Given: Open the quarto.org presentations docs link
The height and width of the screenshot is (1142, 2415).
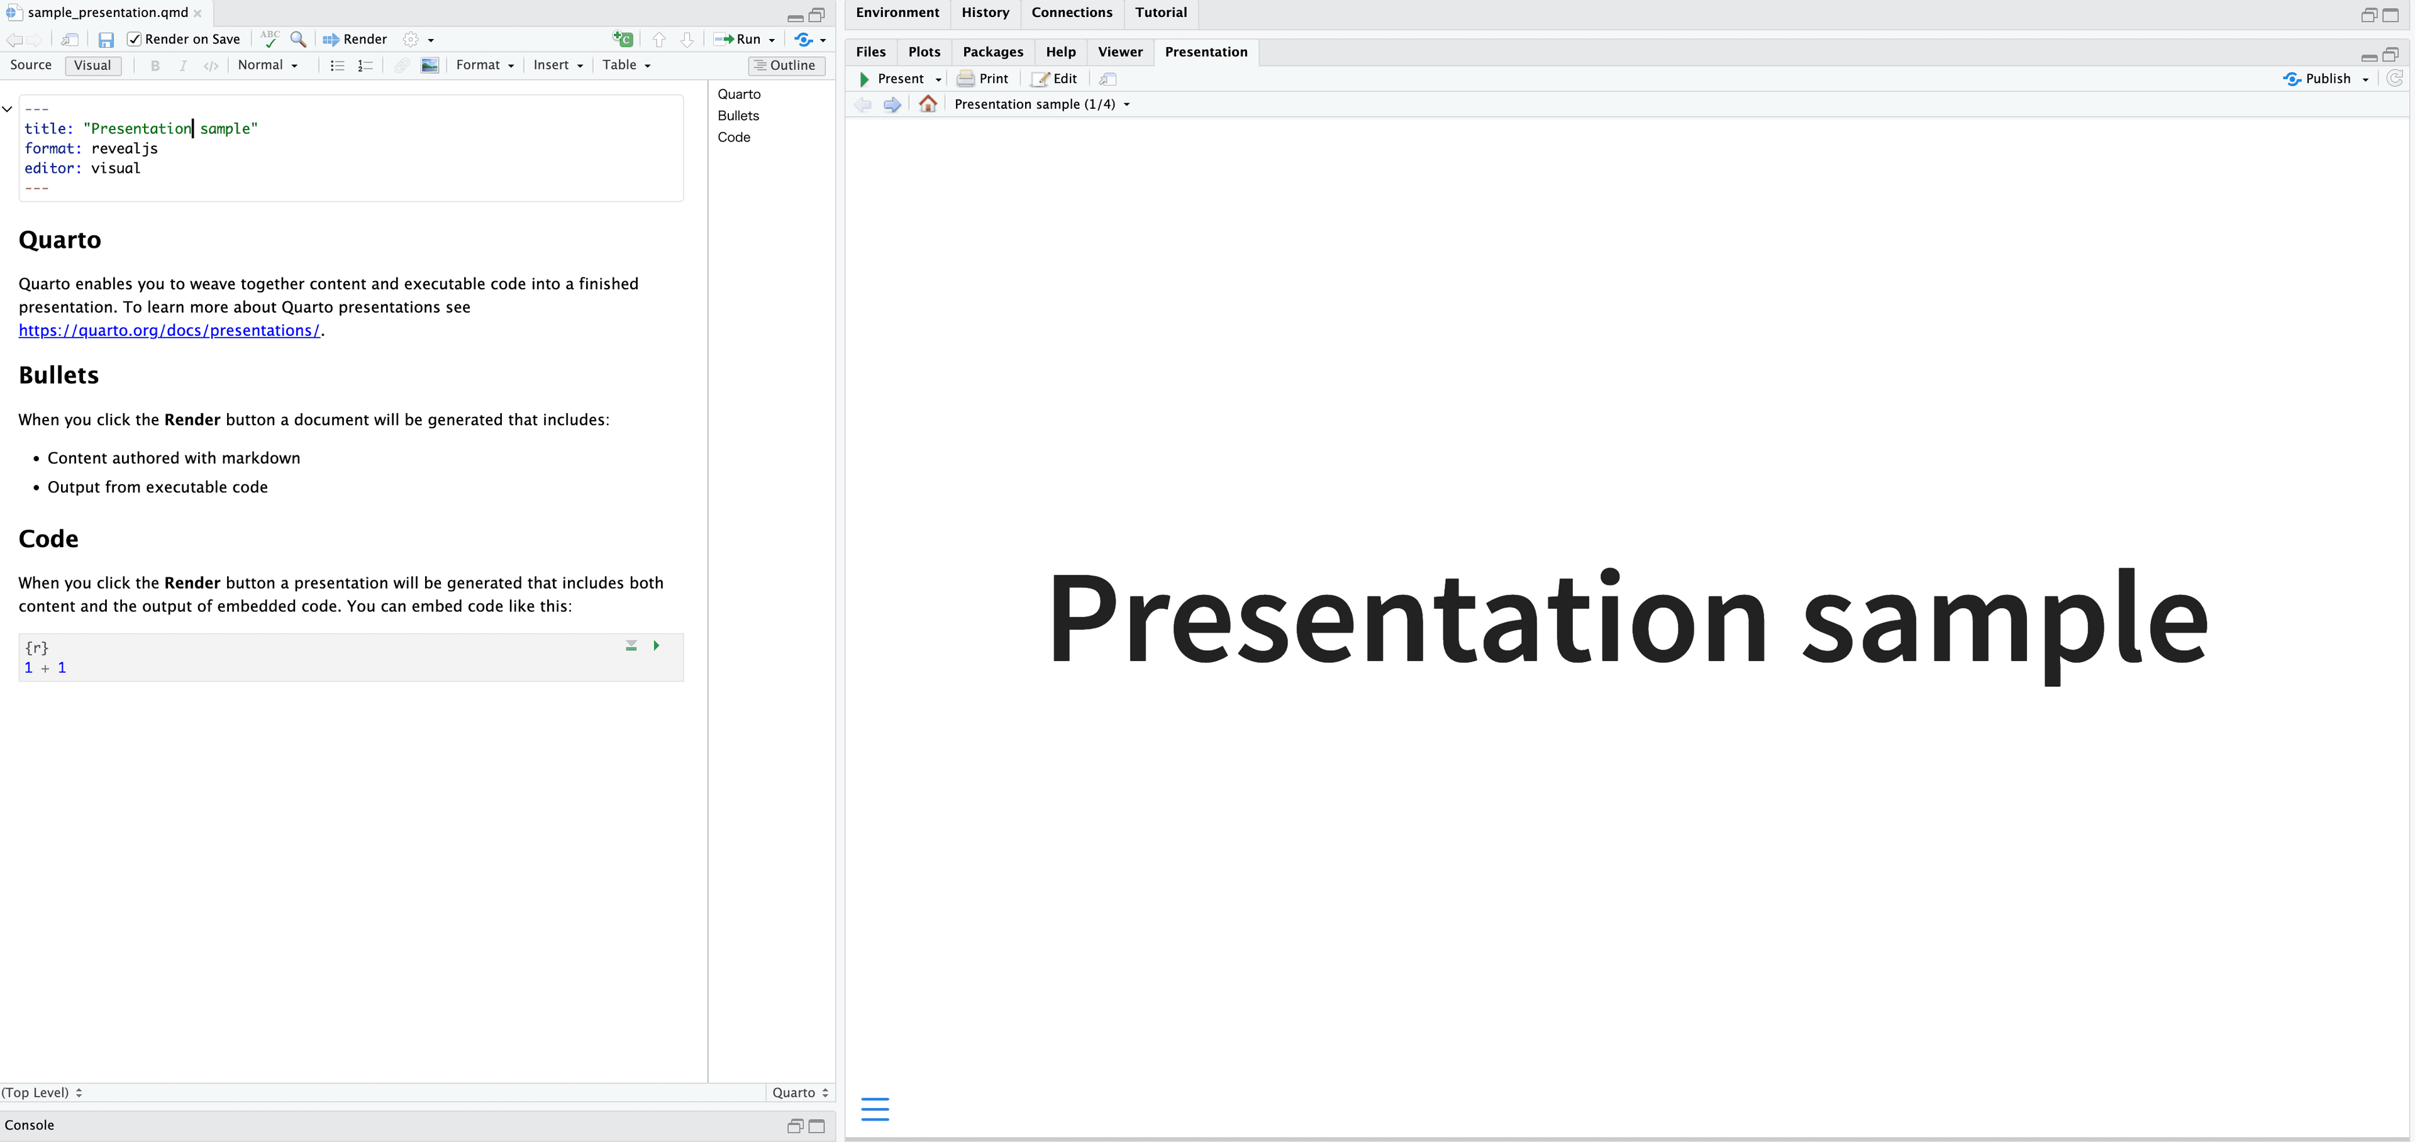Looking at the screenshot, I should [x=169, y=331].
